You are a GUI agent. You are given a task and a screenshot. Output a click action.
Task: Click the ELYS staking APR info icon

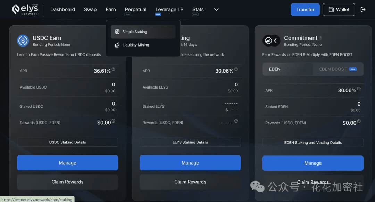[x=236, y=69]
